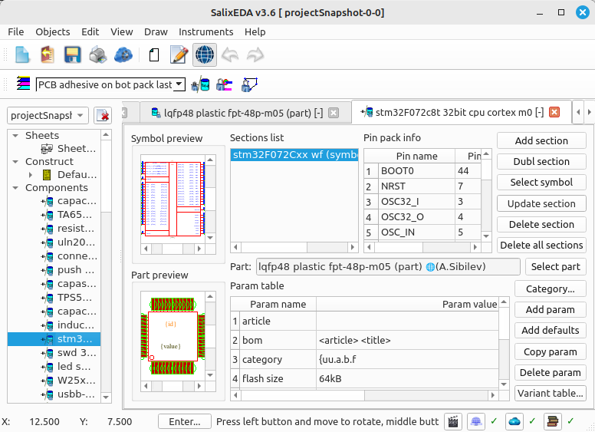Screen dimensions: 595x432
Task: Click the books stack status icon
Action: click(x=553, y=421)
